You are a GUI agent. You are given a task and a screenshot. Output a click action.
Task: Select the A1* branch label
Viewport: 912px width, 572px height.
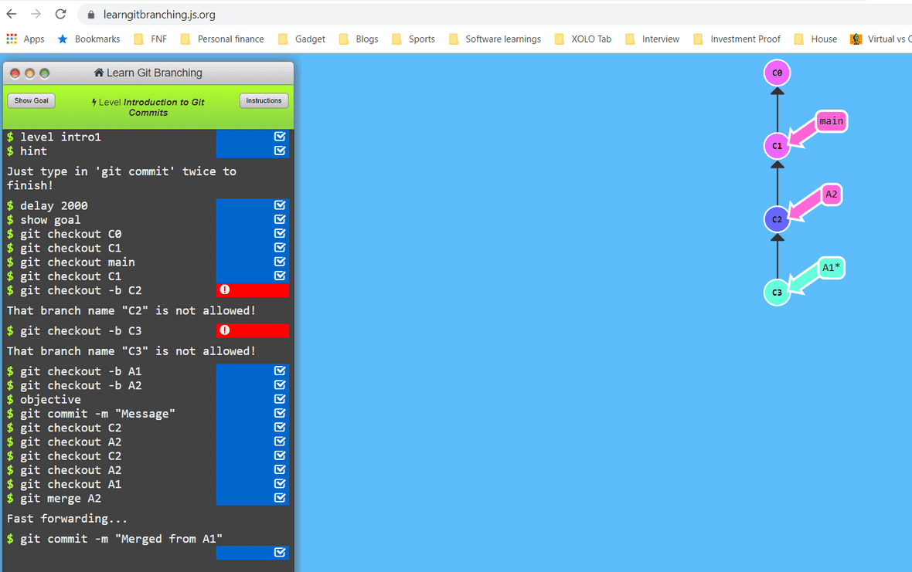tap(831, 268)
